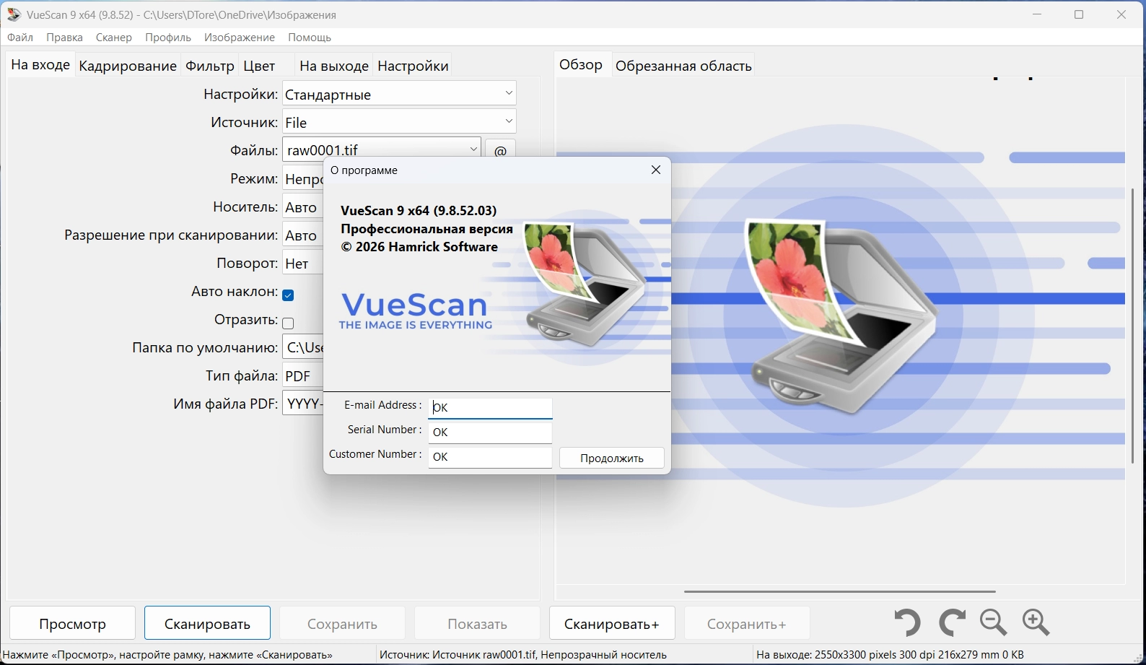Switch to the На входе tab
This screenshot has width=1146, height=665.
coord(40,65)
